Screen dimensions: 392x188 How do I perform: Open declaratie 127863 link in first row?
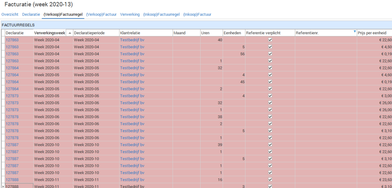[12, 40]
